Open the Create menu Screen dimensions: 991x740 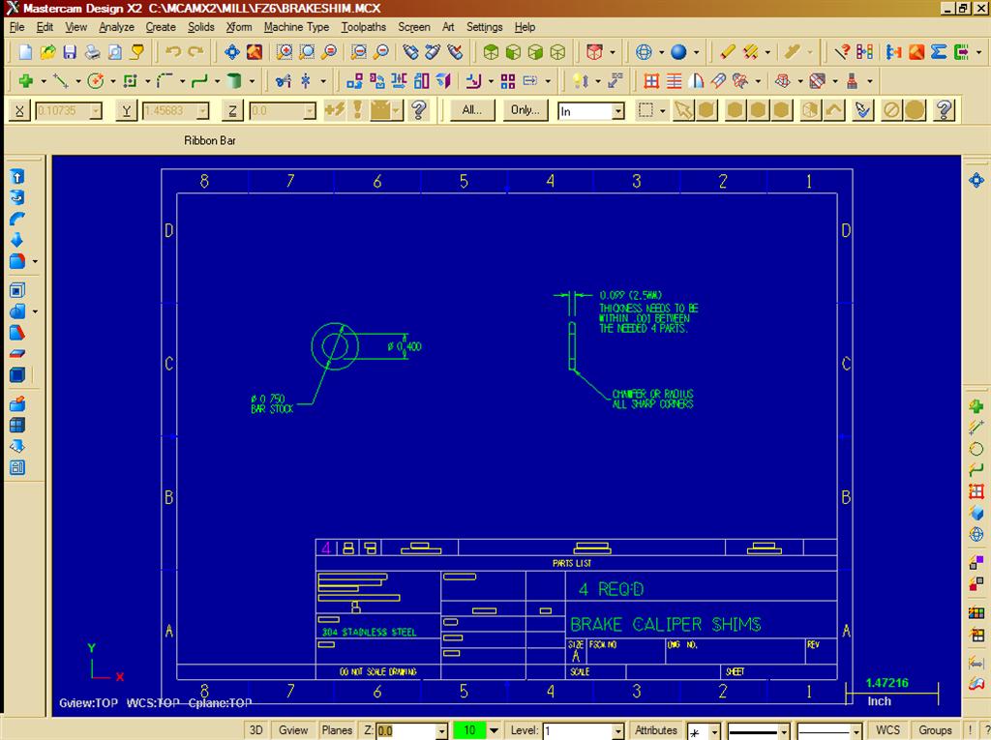coord(161,27)
